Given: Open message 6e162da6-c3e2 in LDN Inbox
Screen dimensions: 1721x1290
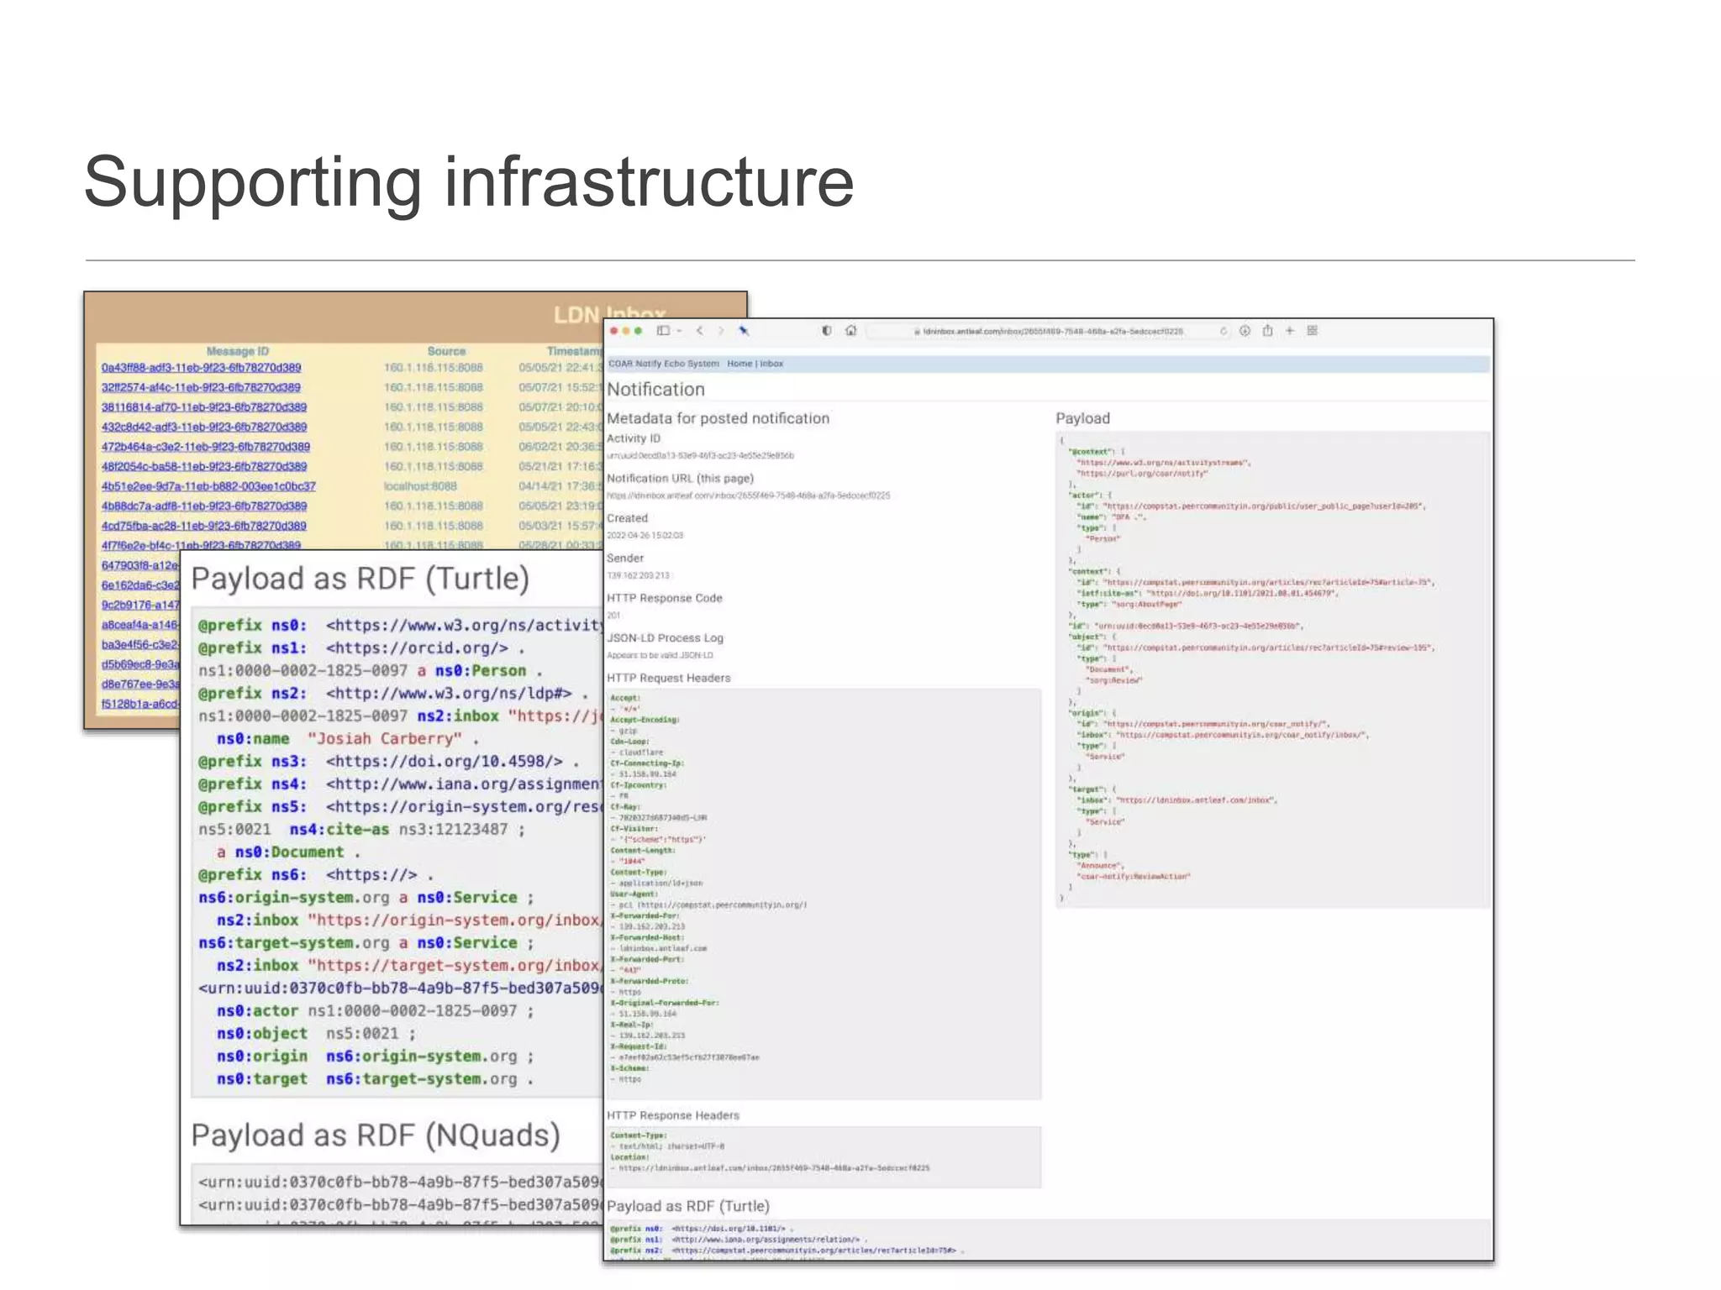Looking at the screenshot, I should pos(140,585).
